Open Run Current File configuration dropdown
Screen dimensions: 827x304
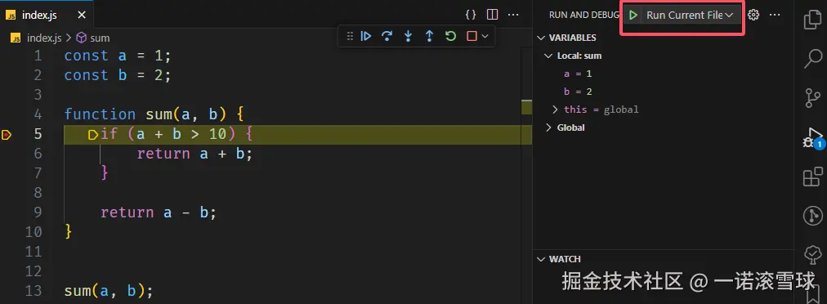(x=690, y=15)
